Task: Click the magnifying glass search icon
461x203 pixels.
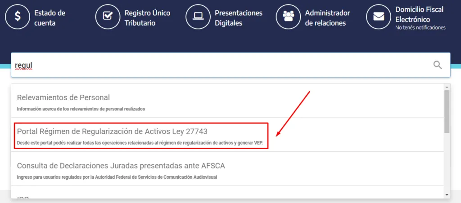Action: click(x=438, y=65)
